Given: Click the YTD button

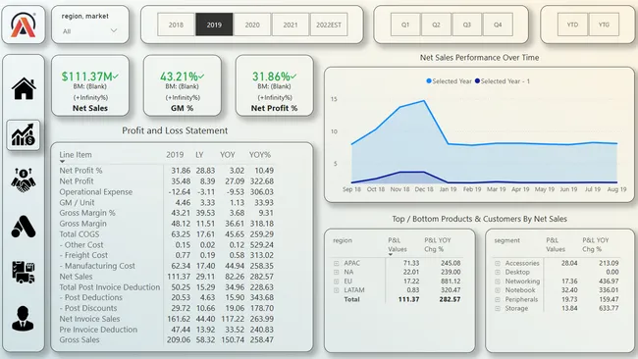Looking at the screenshot, I should [572, 25].
